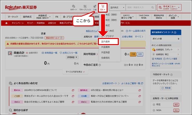
Task: Open iDeCo navigation tab
Action: 159,17
